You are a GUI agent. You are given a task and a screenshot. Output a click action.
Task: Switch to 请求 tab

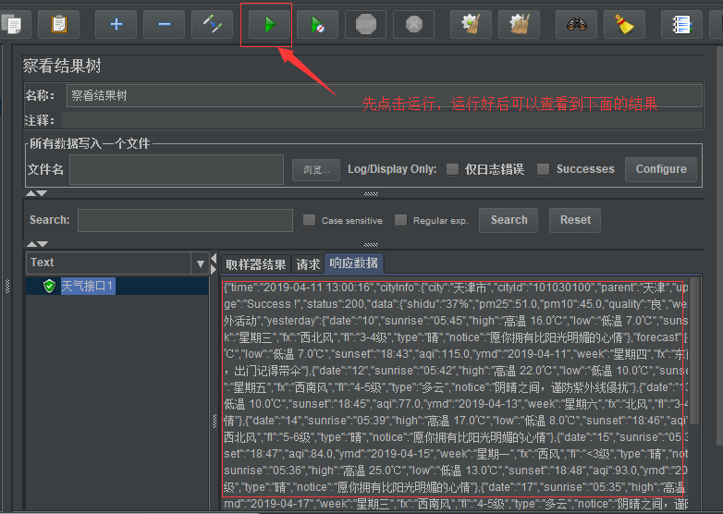coord(308,264)
